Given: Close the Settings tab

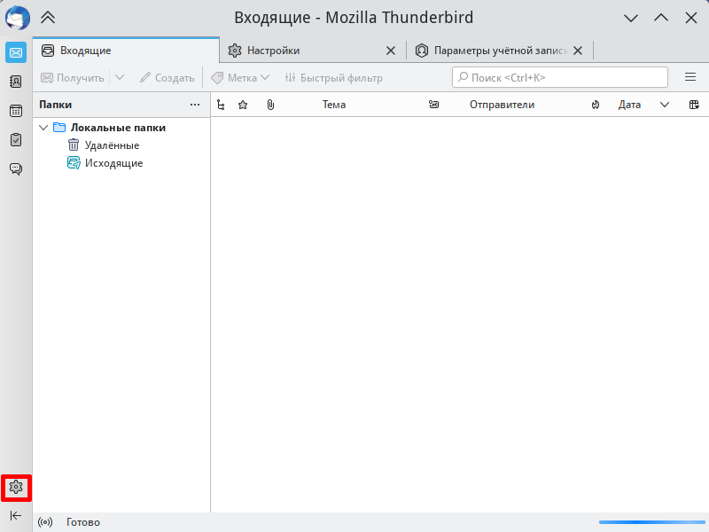Looking at the screenshot, I should point(391,51).
